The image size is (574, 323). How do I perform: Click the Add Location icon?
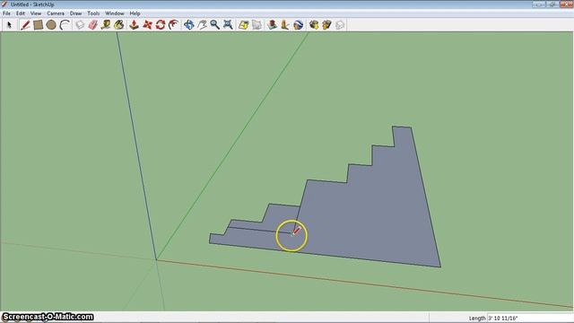pos(243,25)
